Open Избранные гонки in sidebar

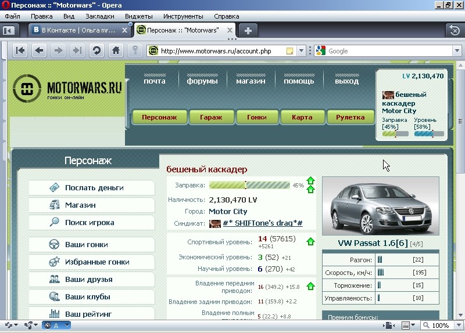92,262
